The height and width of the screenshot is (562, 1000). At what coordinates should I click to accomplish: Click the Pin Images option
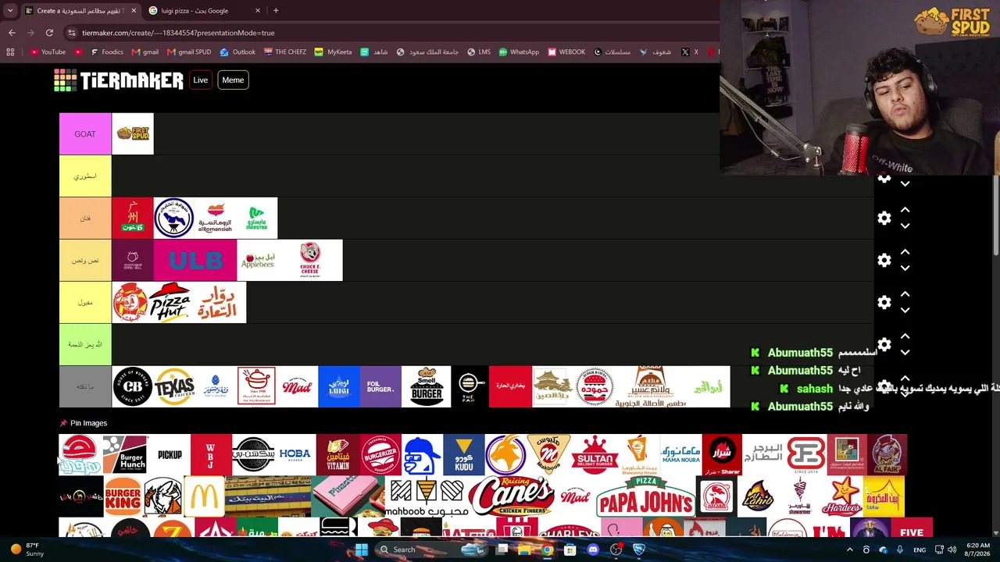click(x=84, y=423)
